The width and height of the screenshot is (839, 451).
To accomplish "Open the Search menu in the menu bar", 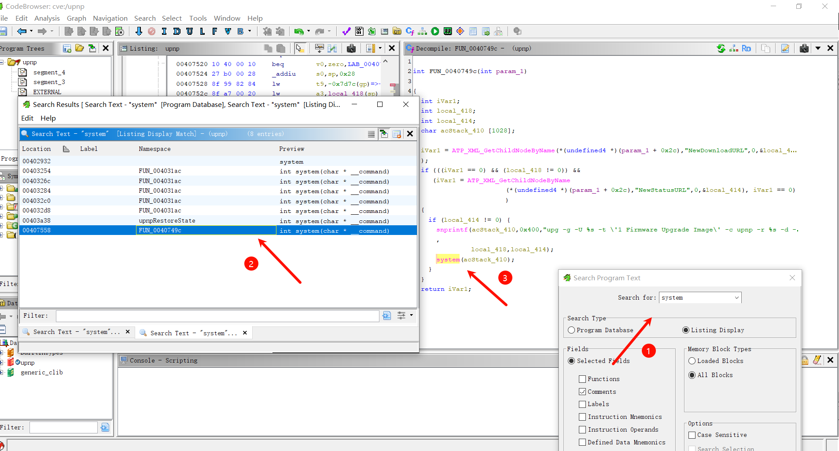I will coord(145,18).
